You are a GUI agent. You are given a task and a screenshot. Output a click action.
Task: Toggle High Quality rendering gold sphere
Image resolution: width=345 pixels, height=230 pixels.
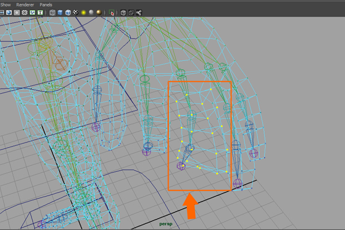coord(99,13)
